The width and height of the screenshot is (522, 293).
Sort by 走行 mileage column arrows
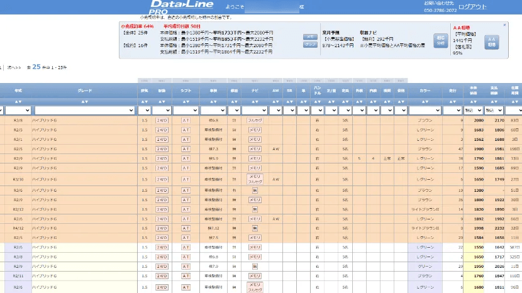tap(452, 101)
